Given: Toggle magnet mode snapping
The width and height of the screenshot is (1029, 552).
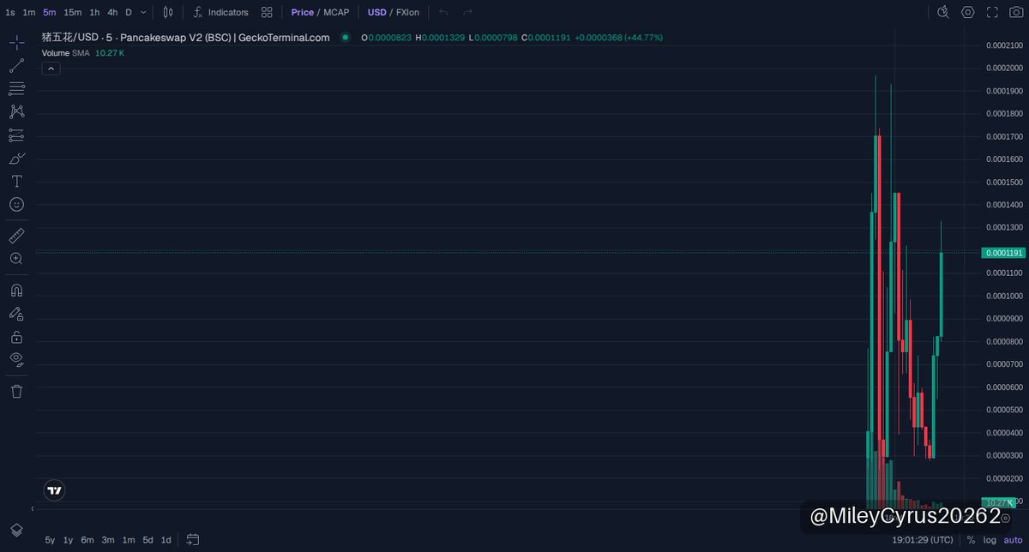Looking at the screenshot, I should point(16,291).
